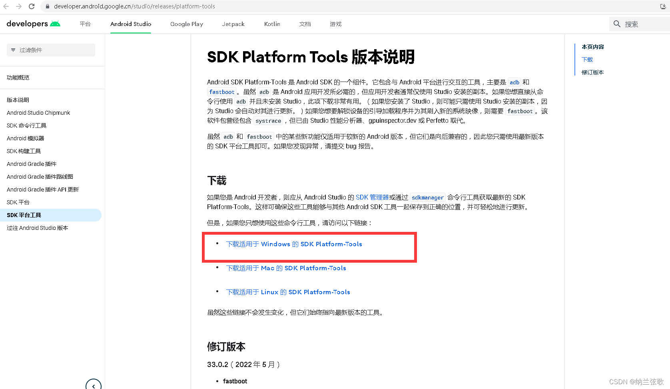The width and height of the screenshot is (670, 389).
Task: Open the Kotlin section
Action: [272, 24]
